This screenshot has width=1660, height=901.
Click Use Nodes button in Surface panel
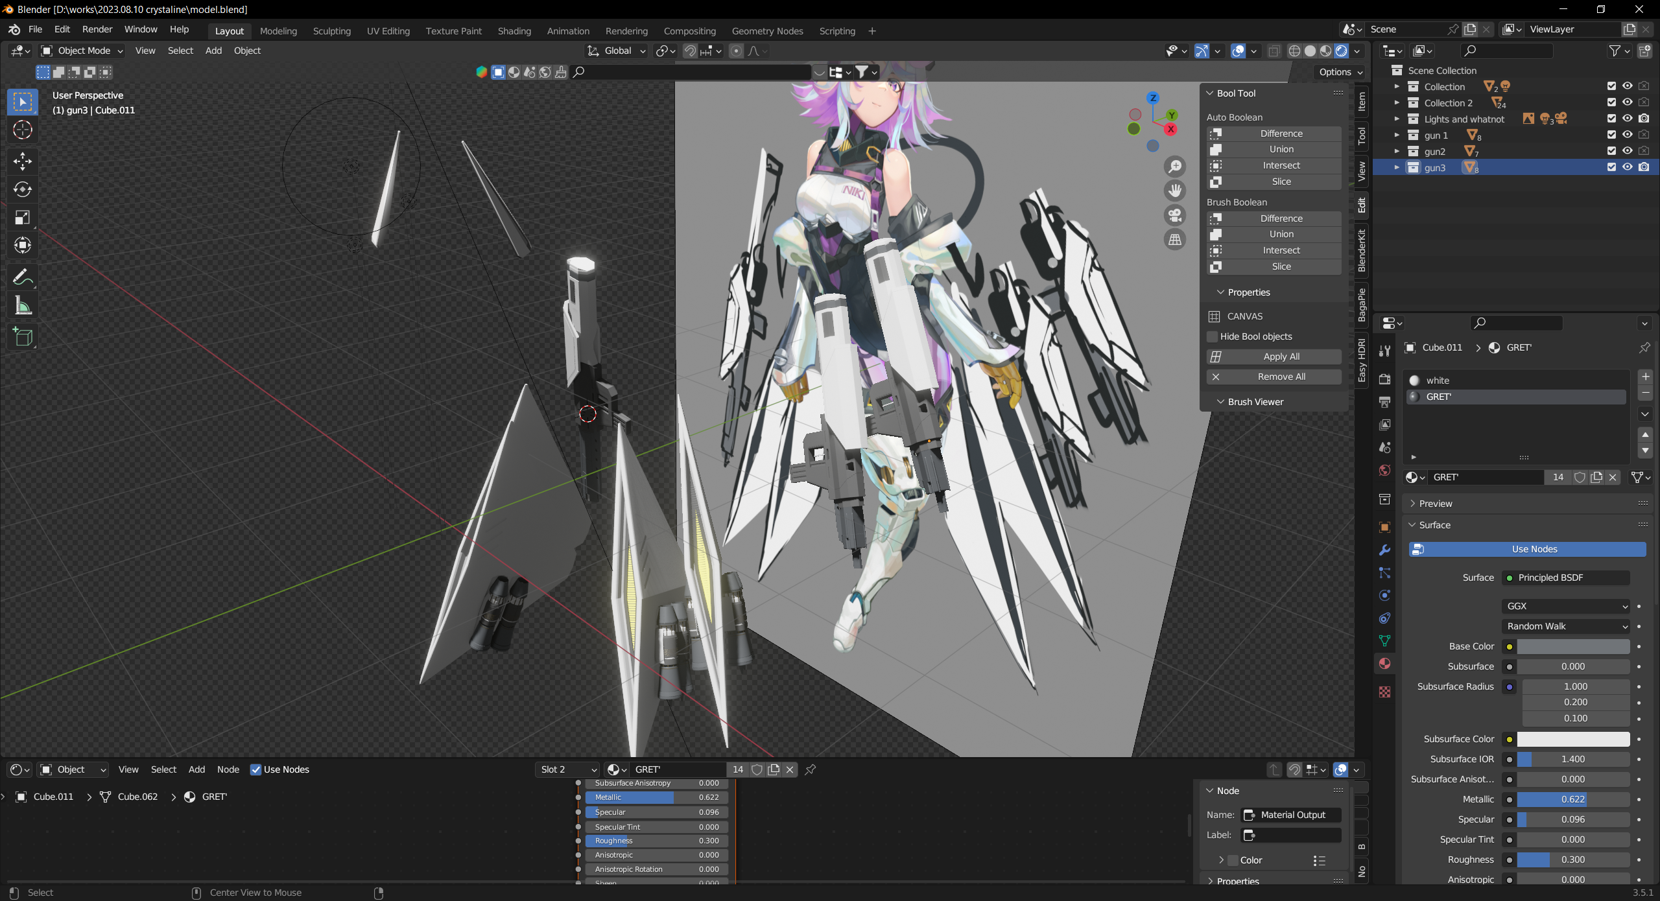1528,549
